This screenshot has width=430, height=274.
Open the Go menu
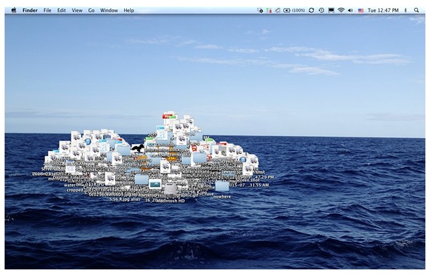click(91, 11)
